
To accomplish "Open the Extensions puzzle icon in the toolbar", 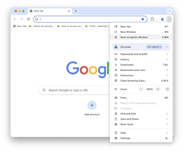I will (x=152, y=19).
